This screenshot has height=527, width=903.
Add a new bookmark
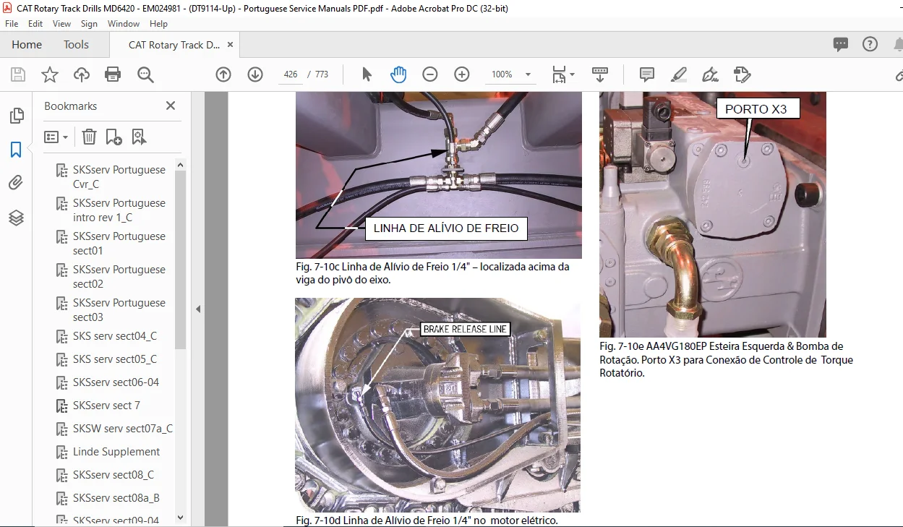click(x=114, y=137)
